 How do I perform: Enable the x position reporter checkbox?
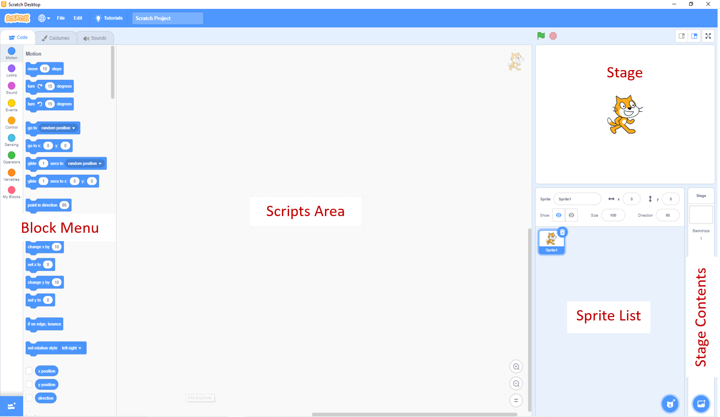pyautogui.click(x=29, y=371)
